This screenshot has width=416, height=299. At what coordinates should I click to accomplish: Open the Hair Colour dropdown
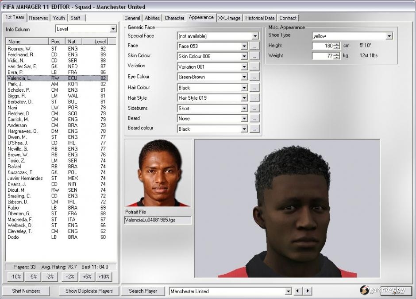[244, 88]
